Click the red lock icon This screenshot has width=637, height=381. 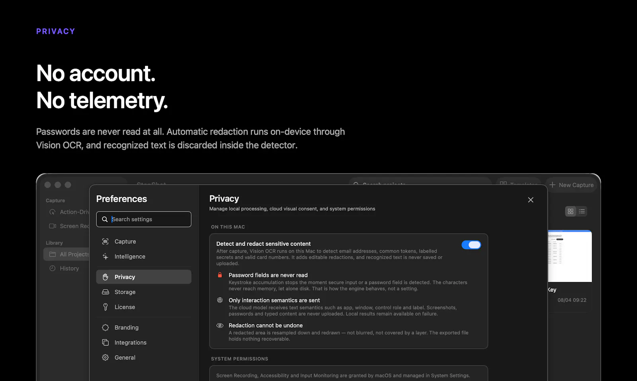coord(220,275)
